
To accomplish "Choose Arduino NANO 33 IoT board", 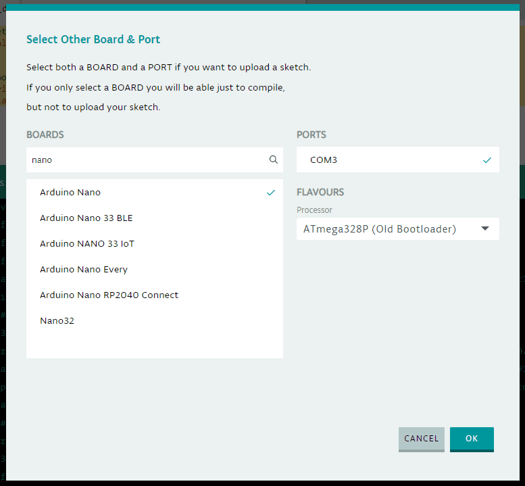I will (x=154, y=244).
